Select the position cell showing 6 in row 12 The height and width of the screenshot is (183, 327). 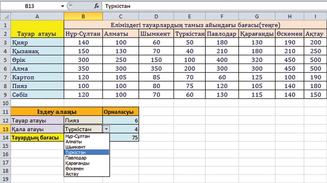click(121, 121)
